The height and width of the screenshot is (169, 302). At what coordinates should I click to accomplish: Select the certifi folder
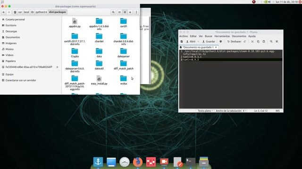(124, 23)
